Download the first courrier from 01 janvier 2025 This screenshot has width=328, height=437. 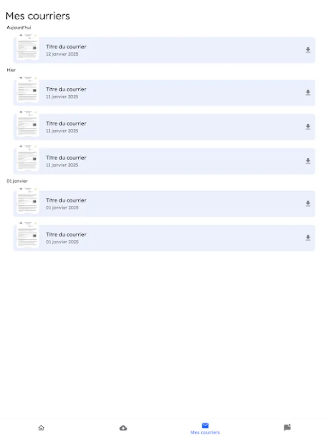(x=308, y=203)
